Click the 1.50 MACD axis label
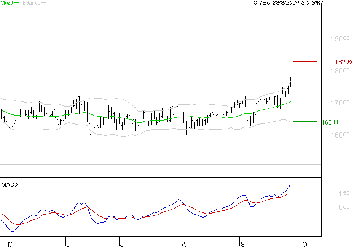The image size is (354, 248). coord(344,193)
